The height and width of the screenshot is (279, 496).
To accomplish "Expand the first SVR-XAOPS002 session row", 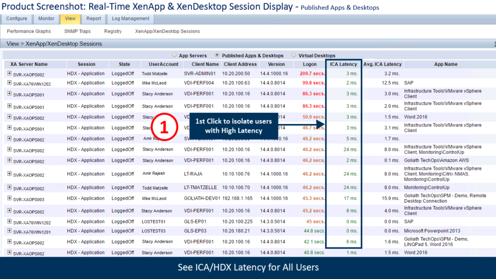I will (x=9, y=73).
